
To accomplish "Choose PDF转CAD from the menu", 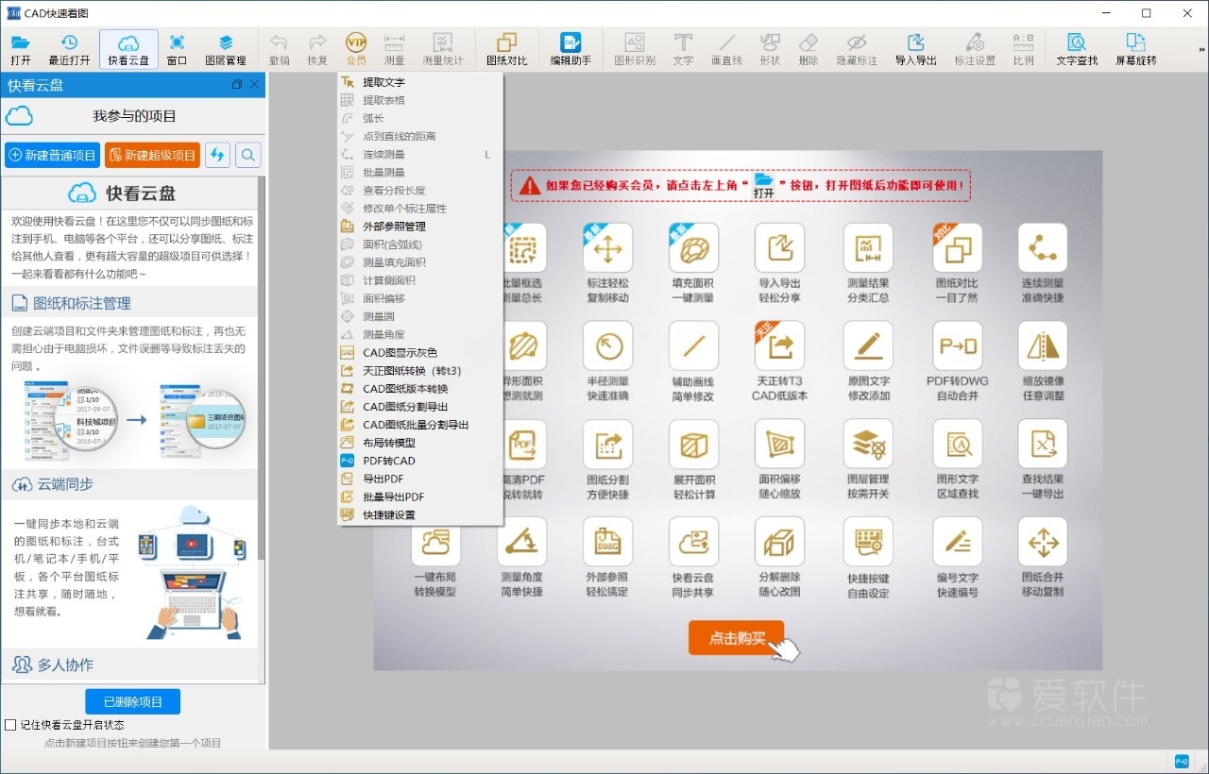I will [387, 460].
